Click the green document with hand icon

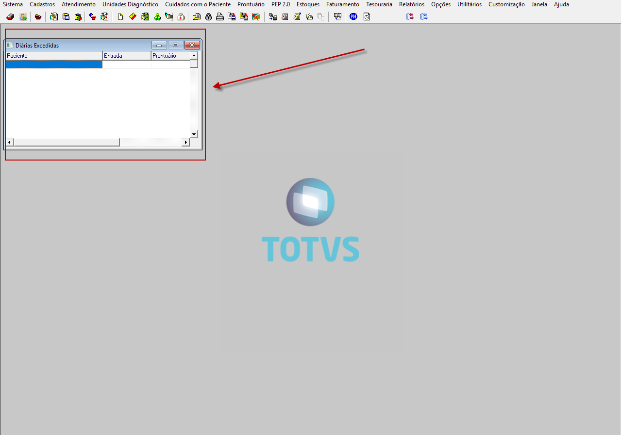coord(145,16)
